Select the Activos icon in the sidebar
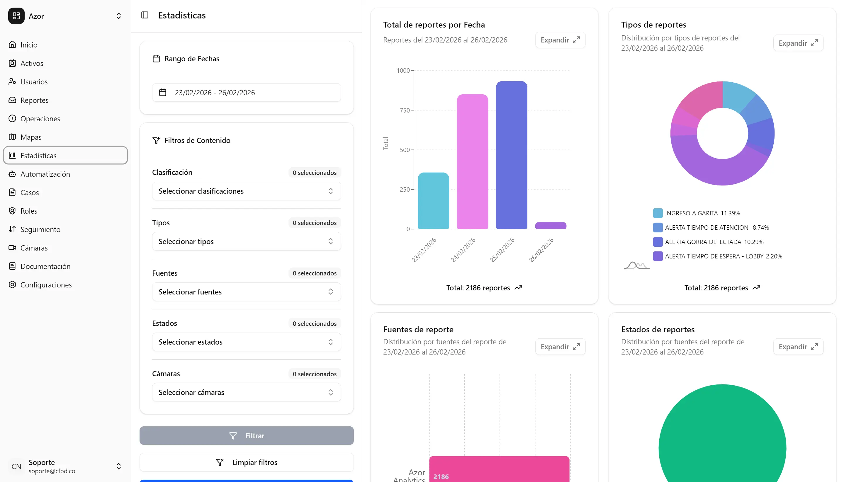Screen dimensions: 844x482 [x=12, y=63]
